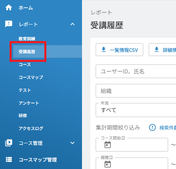Open calendar icon for コース開始日
Viewport: 176px width, 169px height.
click(108, 145)
